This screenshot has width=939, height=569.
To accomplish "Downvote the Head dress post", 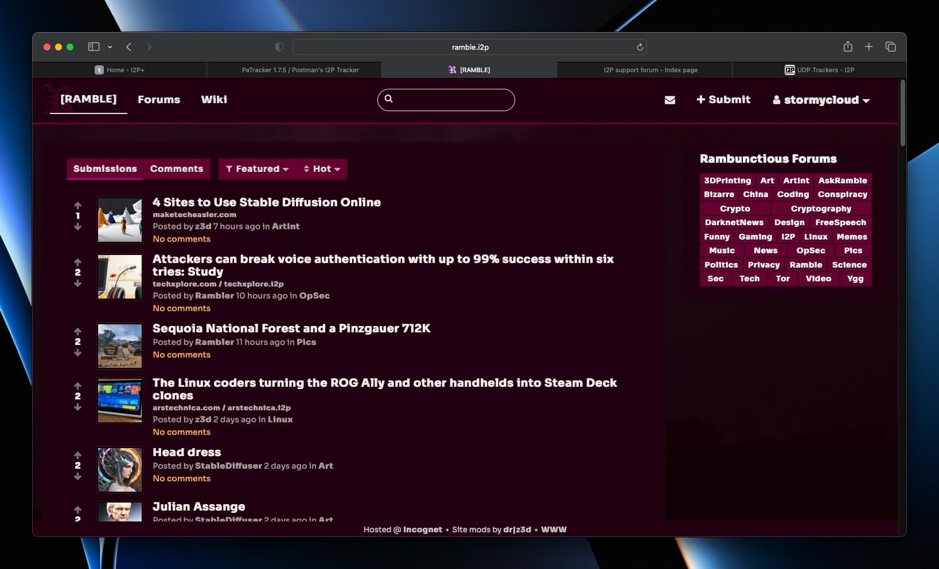I will click(77, 477).
